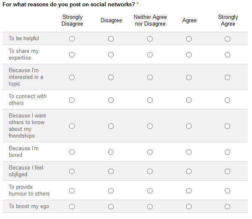Screen dimensions: 252x219
Task: Select Strongly Agree for 'To share my expertise'
Action: 227,55
